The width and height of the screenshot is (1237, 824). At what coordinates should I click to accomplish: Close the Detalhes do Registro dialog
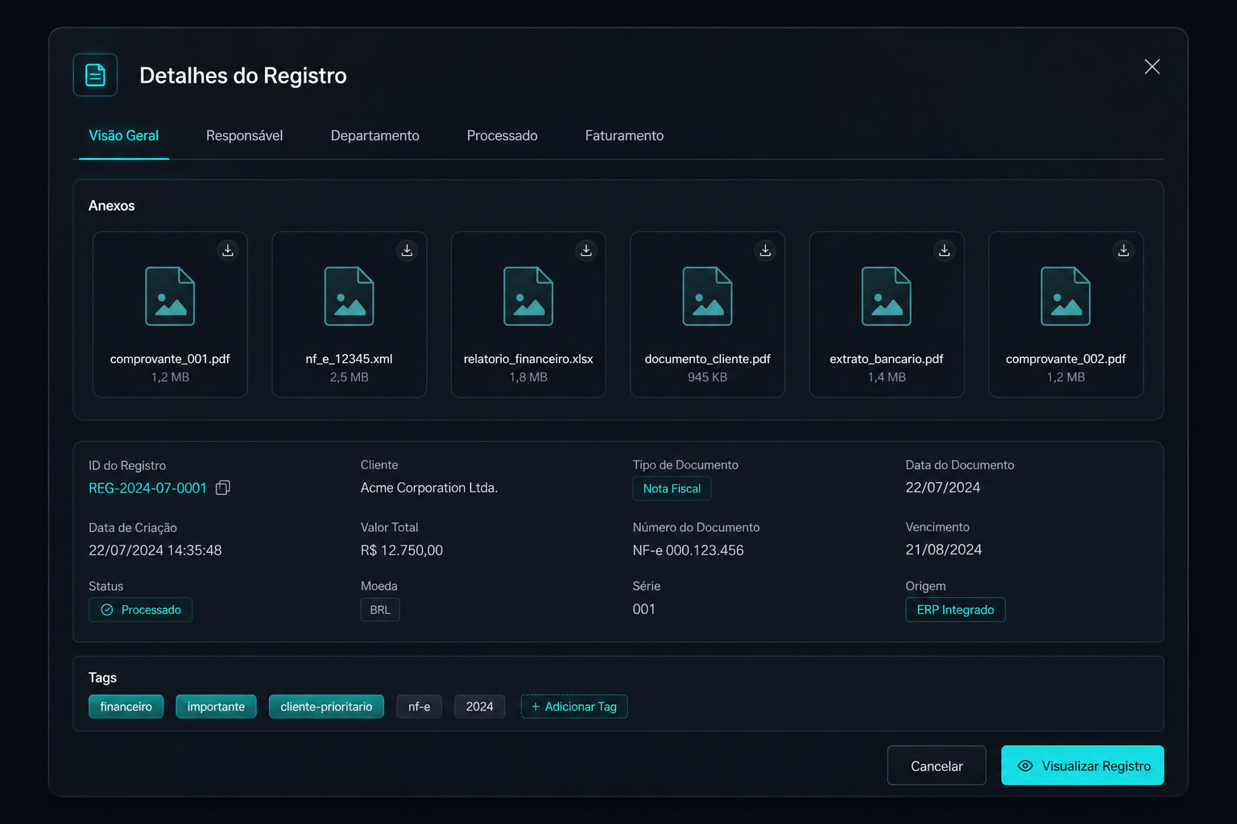click(1152, 67)
